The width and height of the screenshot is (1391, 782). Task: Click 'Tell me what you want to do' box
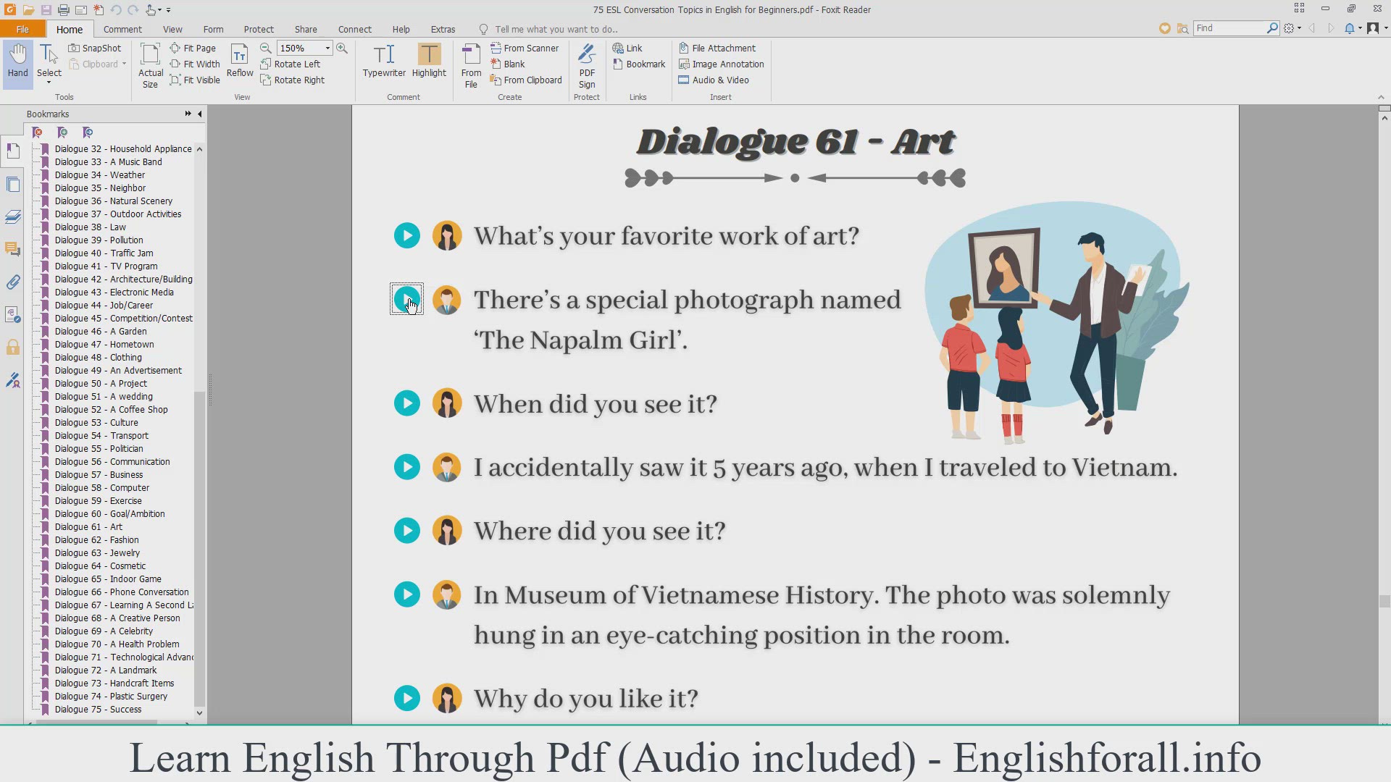click(556, 29)
